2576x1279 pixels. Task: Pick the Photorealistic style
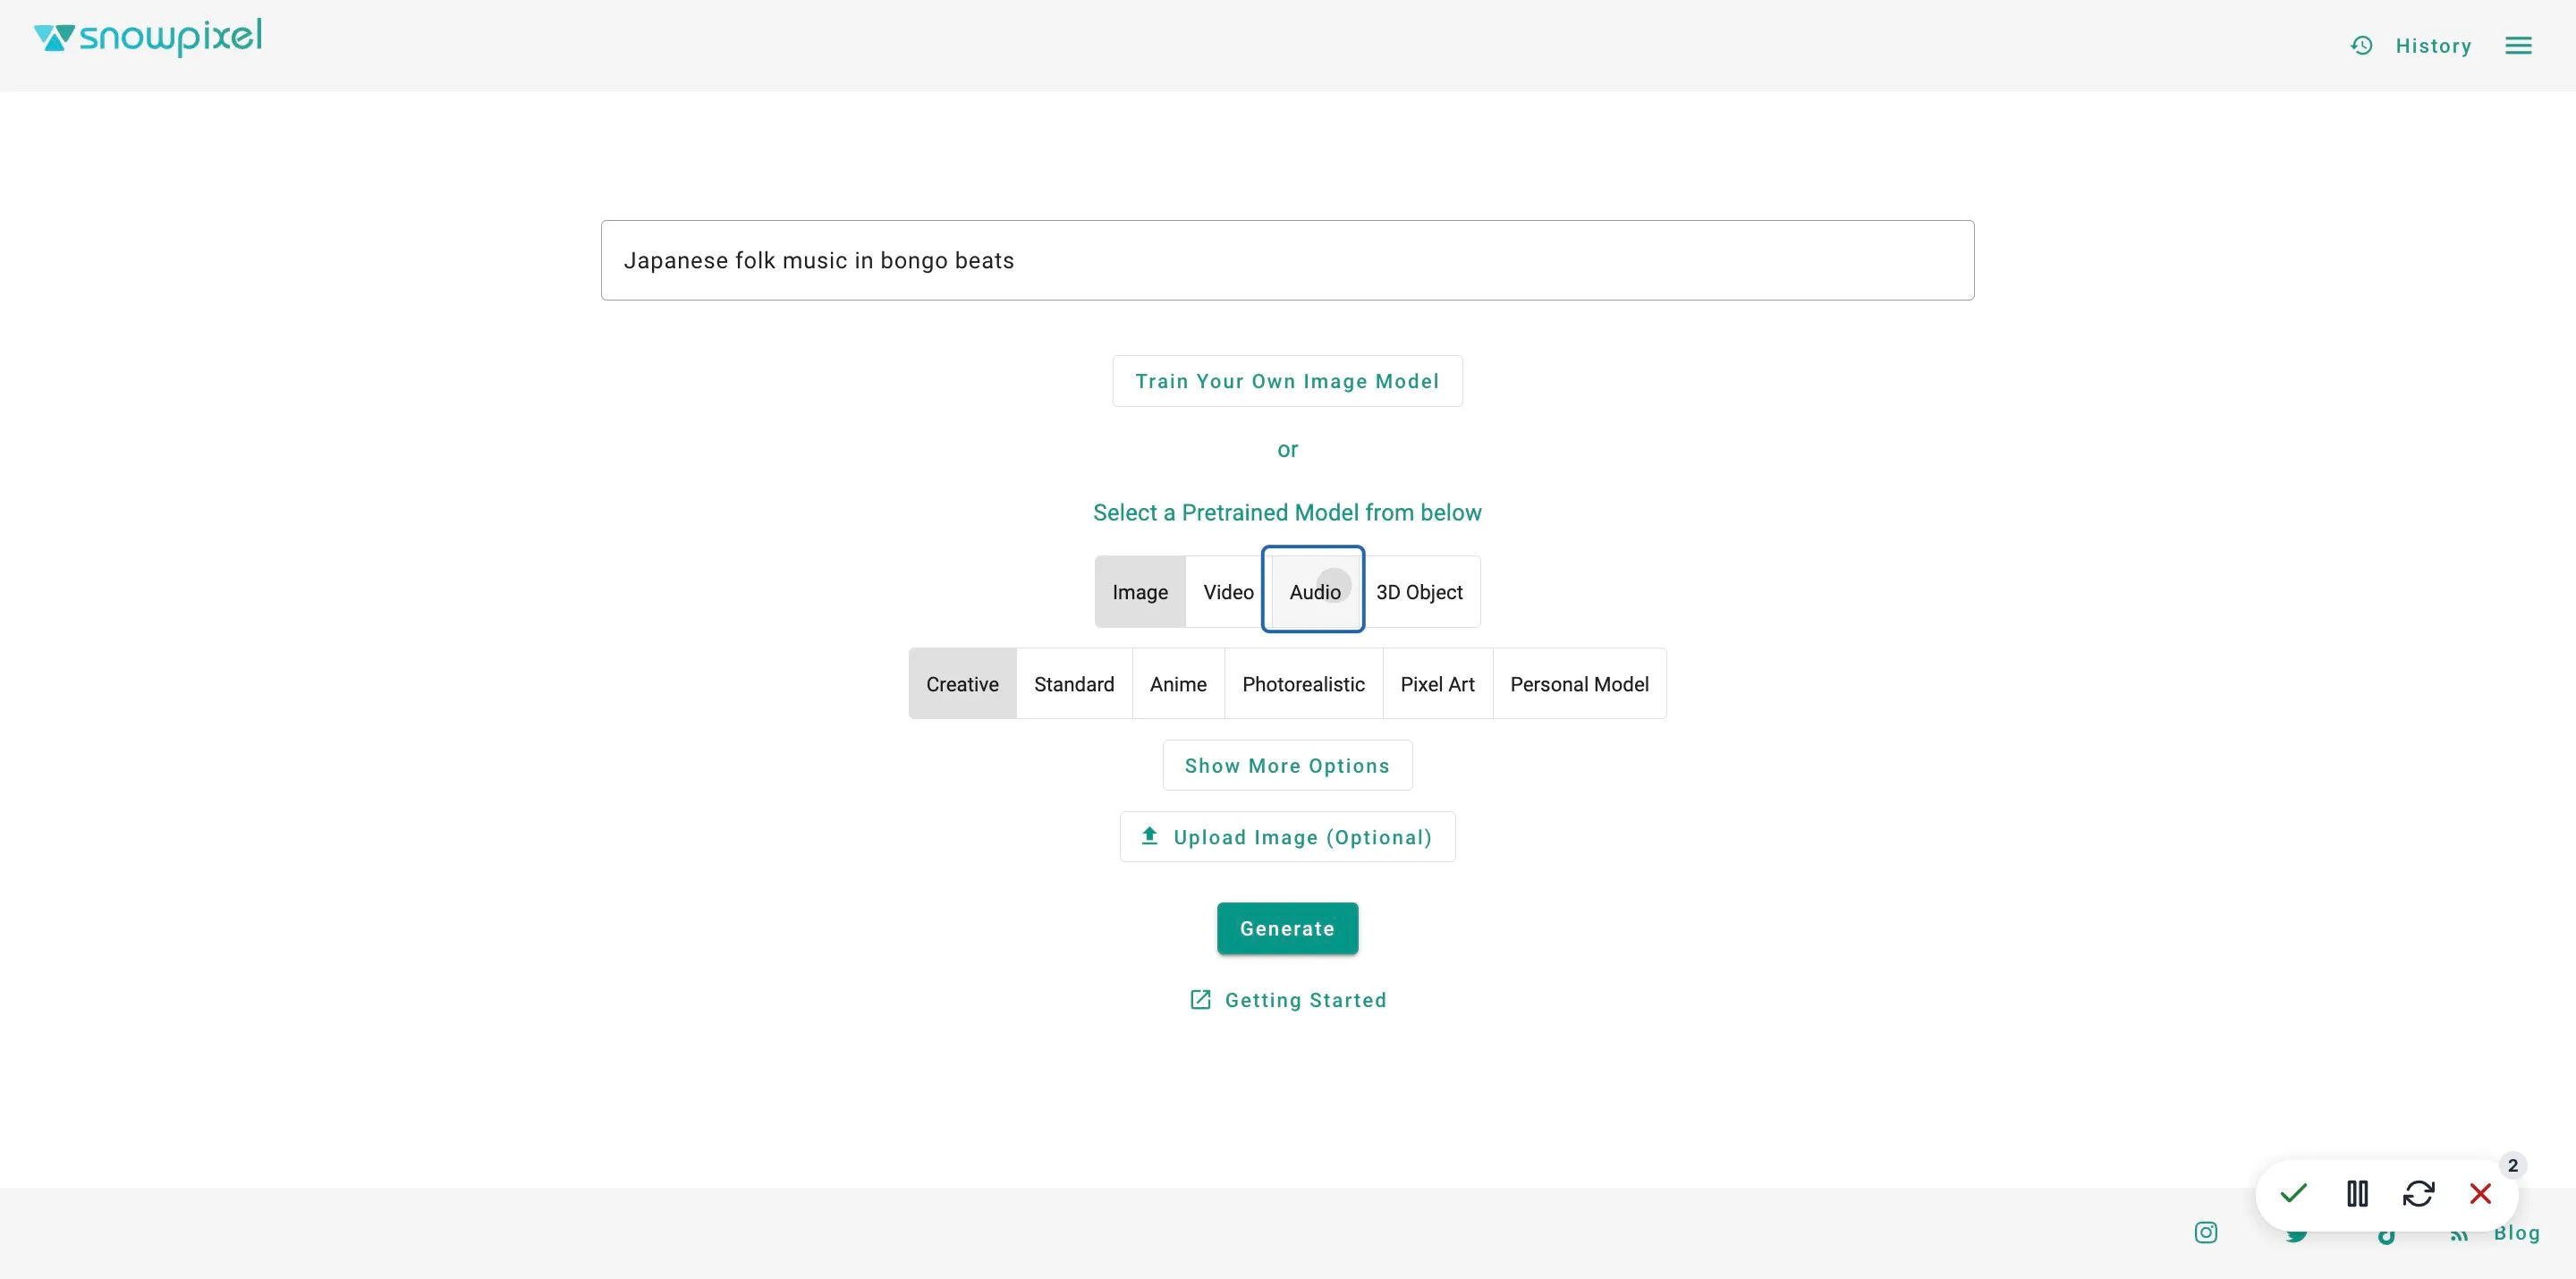coord(1303,684)
